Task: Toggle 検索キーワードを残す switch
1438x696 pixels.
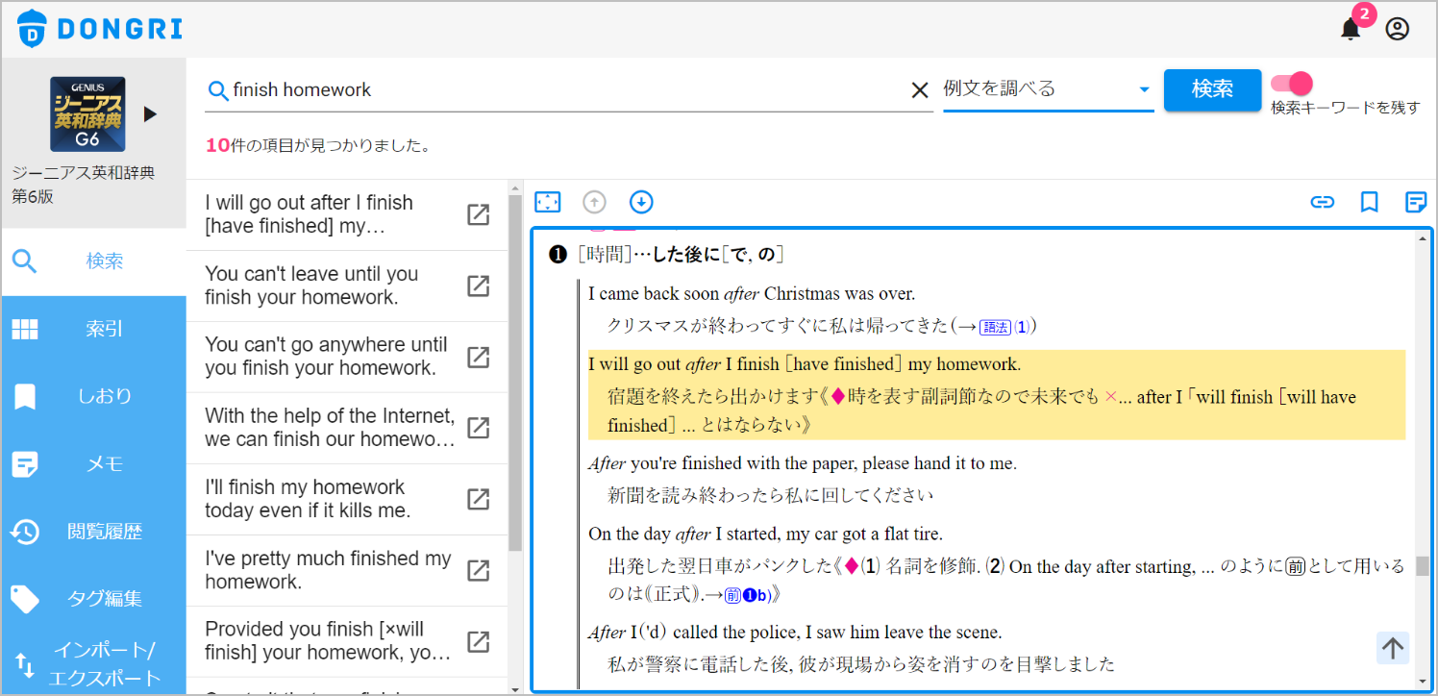Action: (x=1291, y=84)
